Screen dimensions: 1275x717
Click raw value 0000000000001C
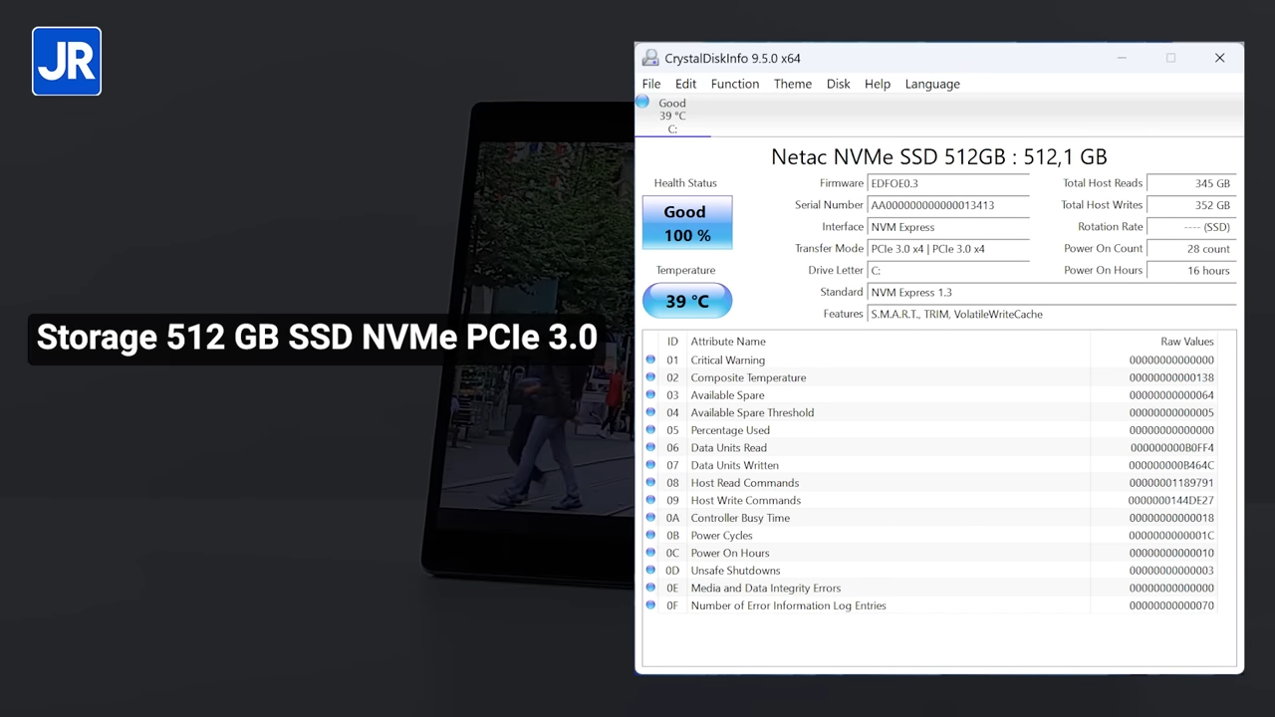(x=1171, y=536)
